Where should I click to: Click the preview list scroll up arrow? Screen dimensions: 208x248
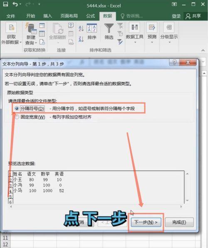(x=187, y=174)
